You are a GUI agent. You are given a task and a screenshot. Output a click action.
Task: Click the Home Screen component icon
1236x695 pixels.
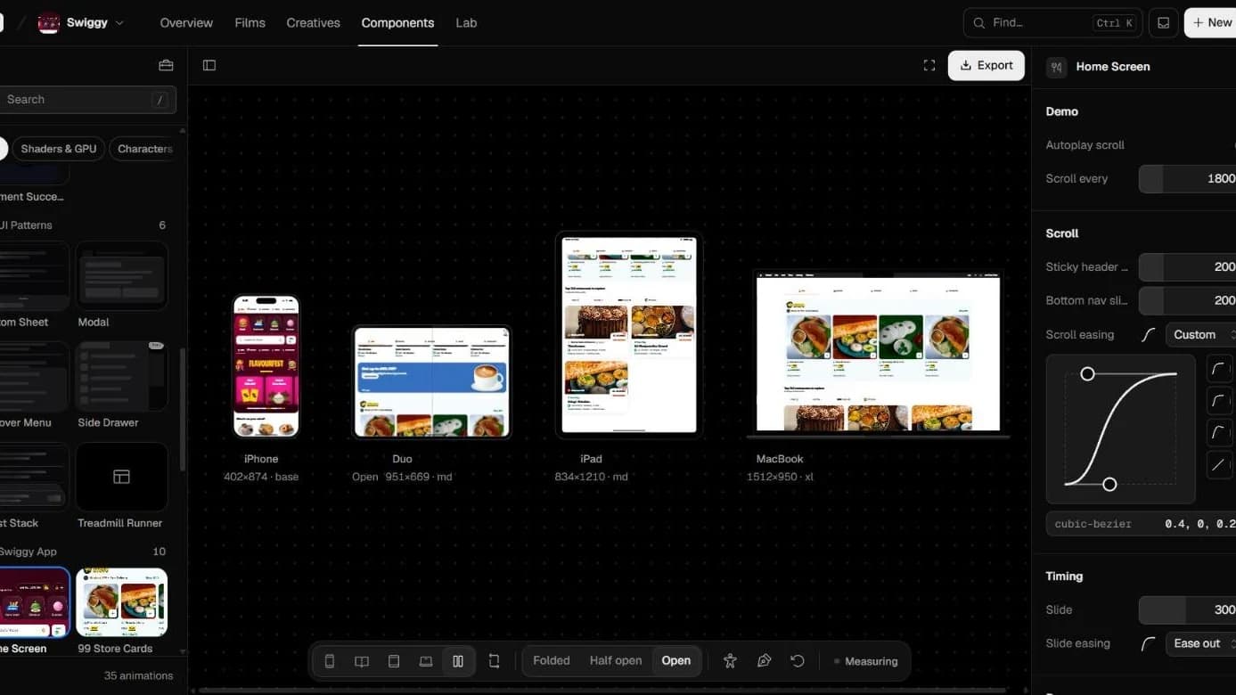click(1057, 67)
